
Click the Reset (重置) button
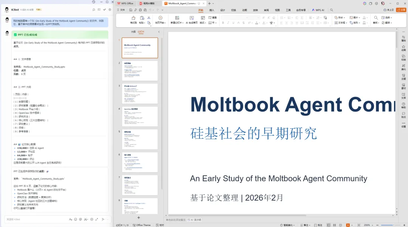[x=212, y=18]
